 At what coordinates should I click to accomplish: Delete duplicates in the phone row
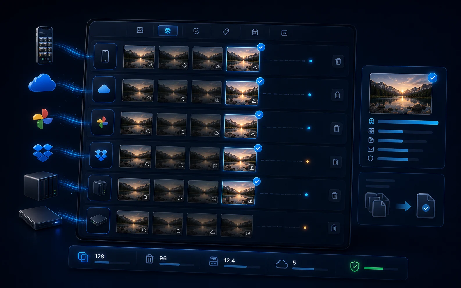pyautogui.click(x=338, y=61)
